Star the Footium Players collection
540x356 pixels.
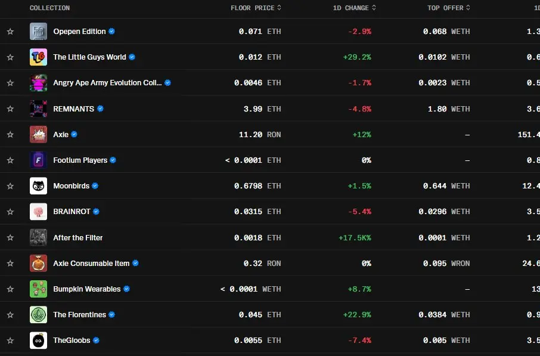click(10, 160)
